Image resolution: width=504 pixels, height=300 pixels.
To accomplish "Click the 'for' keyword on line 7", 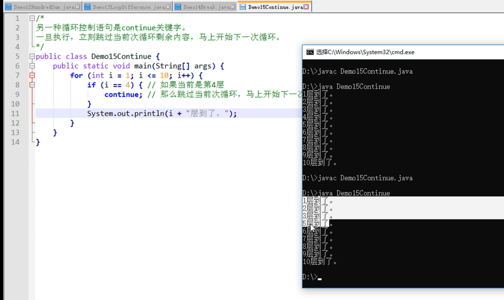I will (x=76, y=75).
